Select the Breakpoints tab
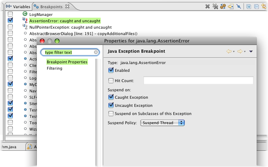The height and width of the screenshot is (167, 268). coord(51,7)
